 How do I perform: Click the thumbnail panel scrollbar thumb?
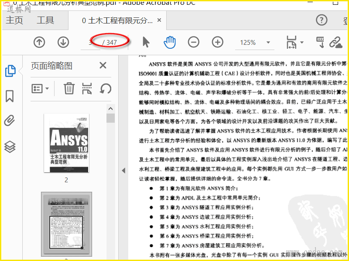110,118
